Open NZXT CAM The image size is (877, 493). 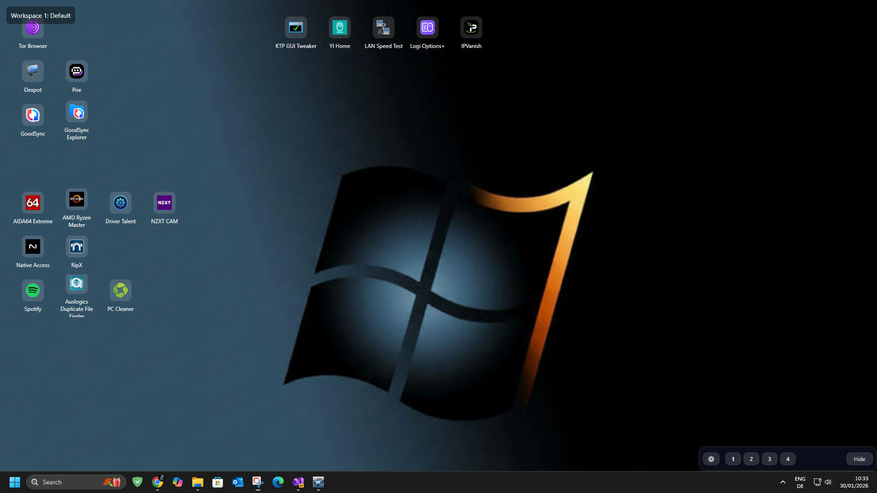pos(164,203)
